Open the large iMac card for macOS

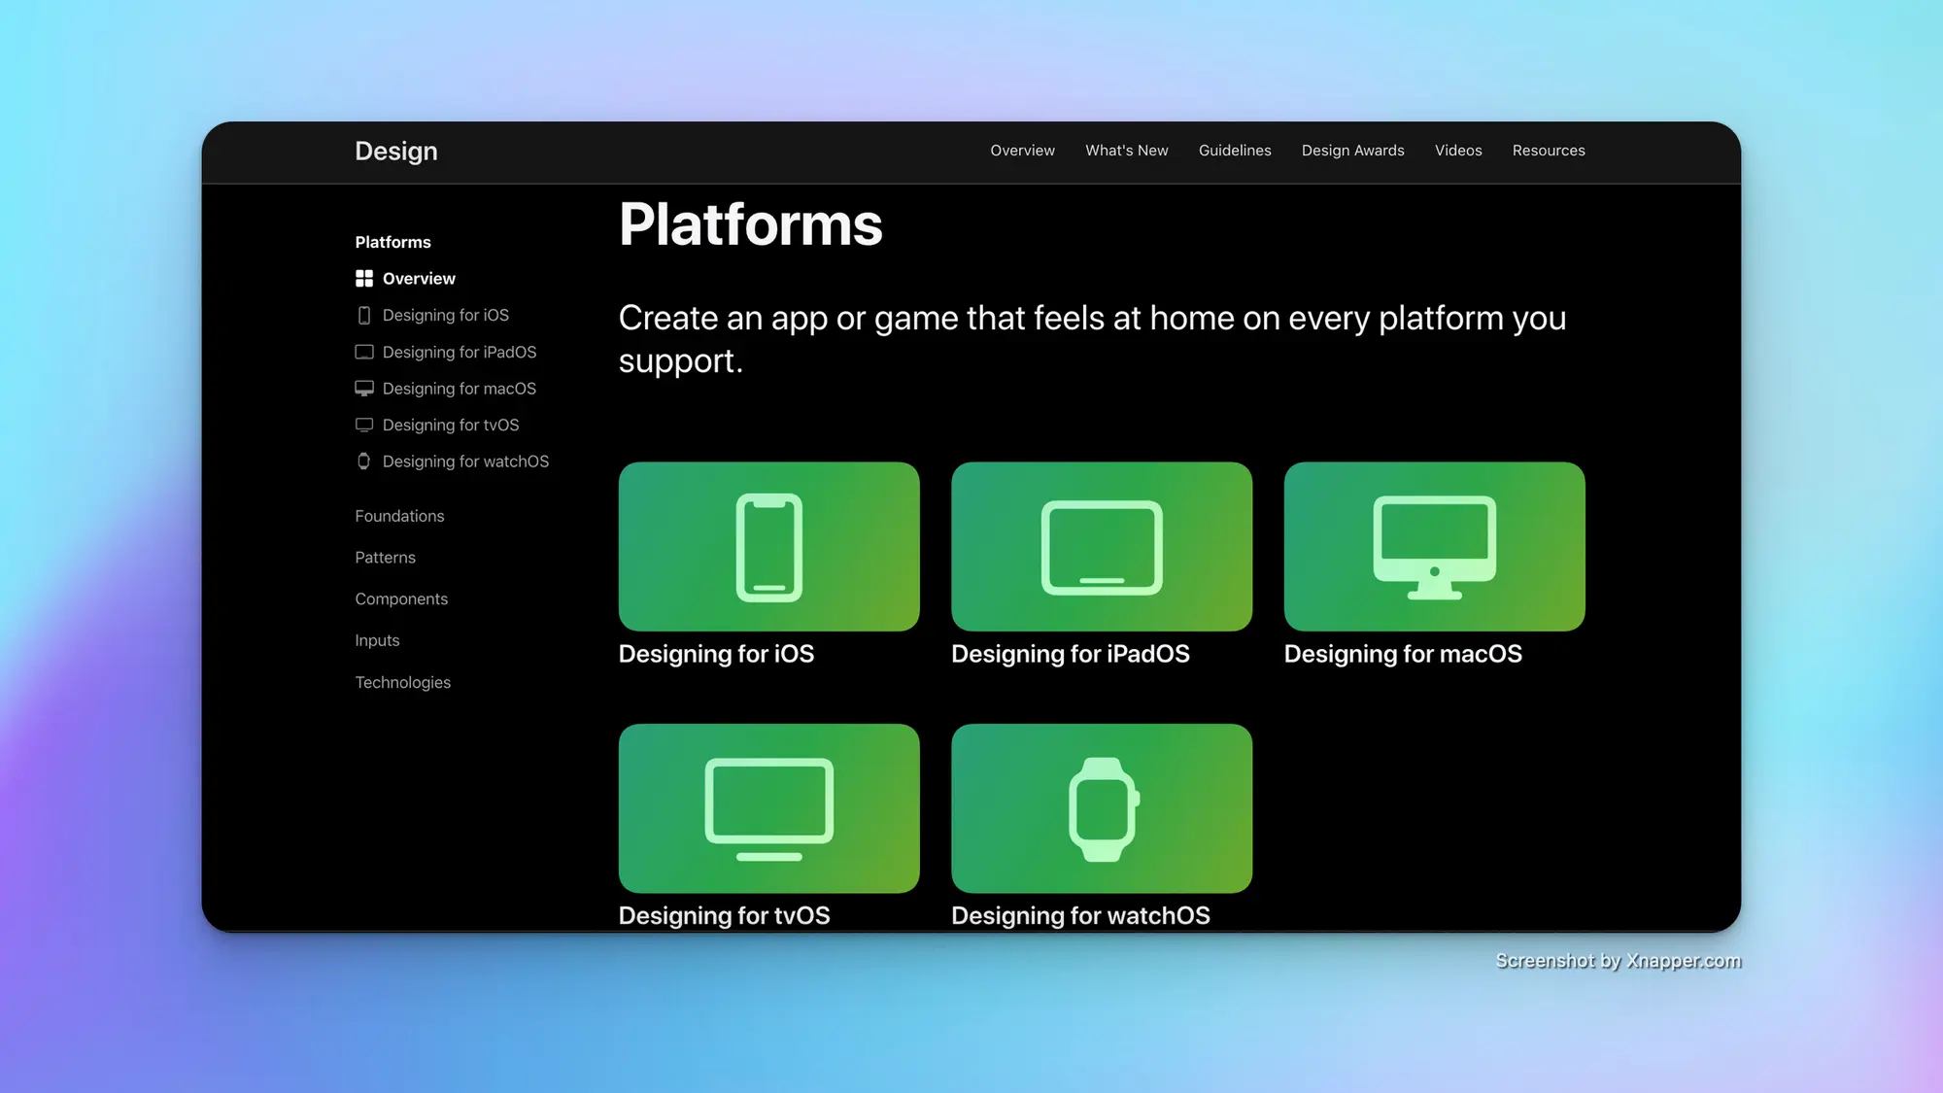point(1434,546)
